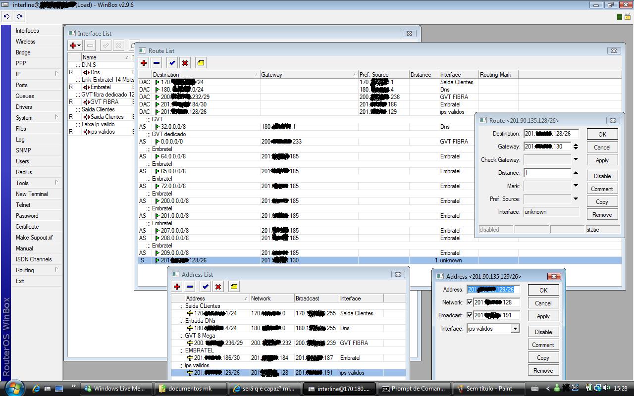Click the X disable button in Interface List
The height and width of the screenshot is (396, 634).
[118, 46]
